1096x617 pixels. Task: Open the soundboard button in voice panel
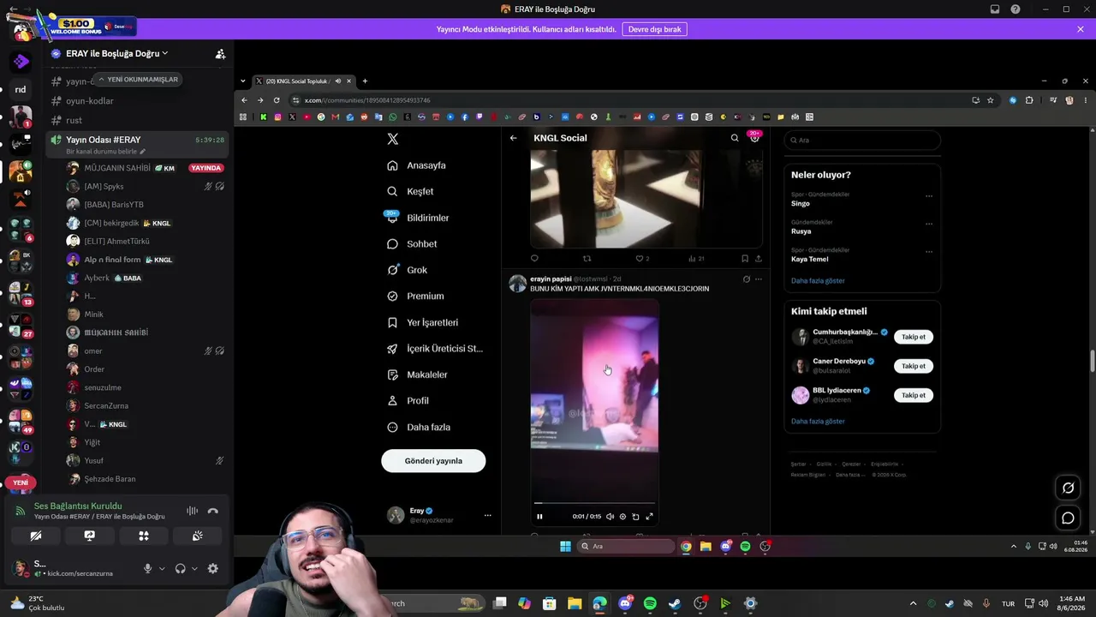(x=198, y=536)
